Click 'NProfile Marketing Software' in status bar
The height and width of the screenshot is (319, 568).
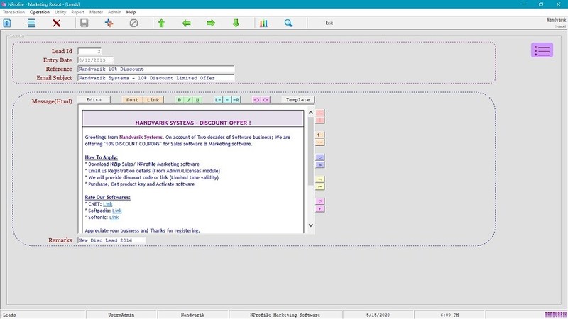pos(285,315)
